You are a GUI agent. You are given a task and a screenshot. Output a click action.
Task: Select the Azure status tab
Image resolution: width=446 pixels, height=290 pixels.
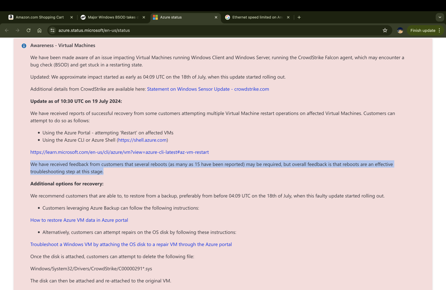(171, 17)
